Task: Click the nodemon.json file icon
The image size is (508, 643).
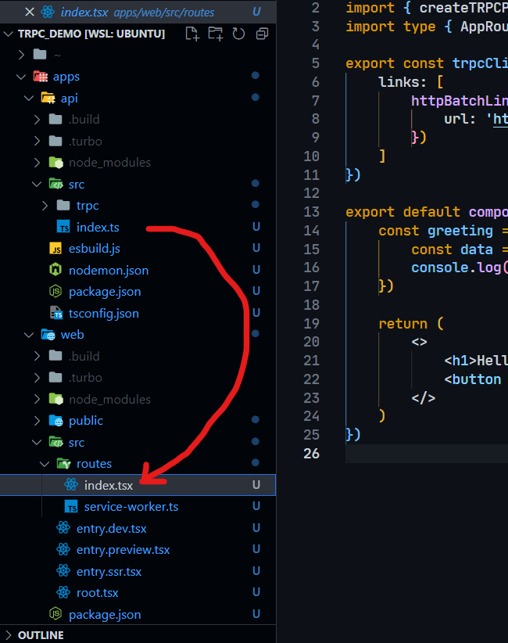Action: (55, 270)
